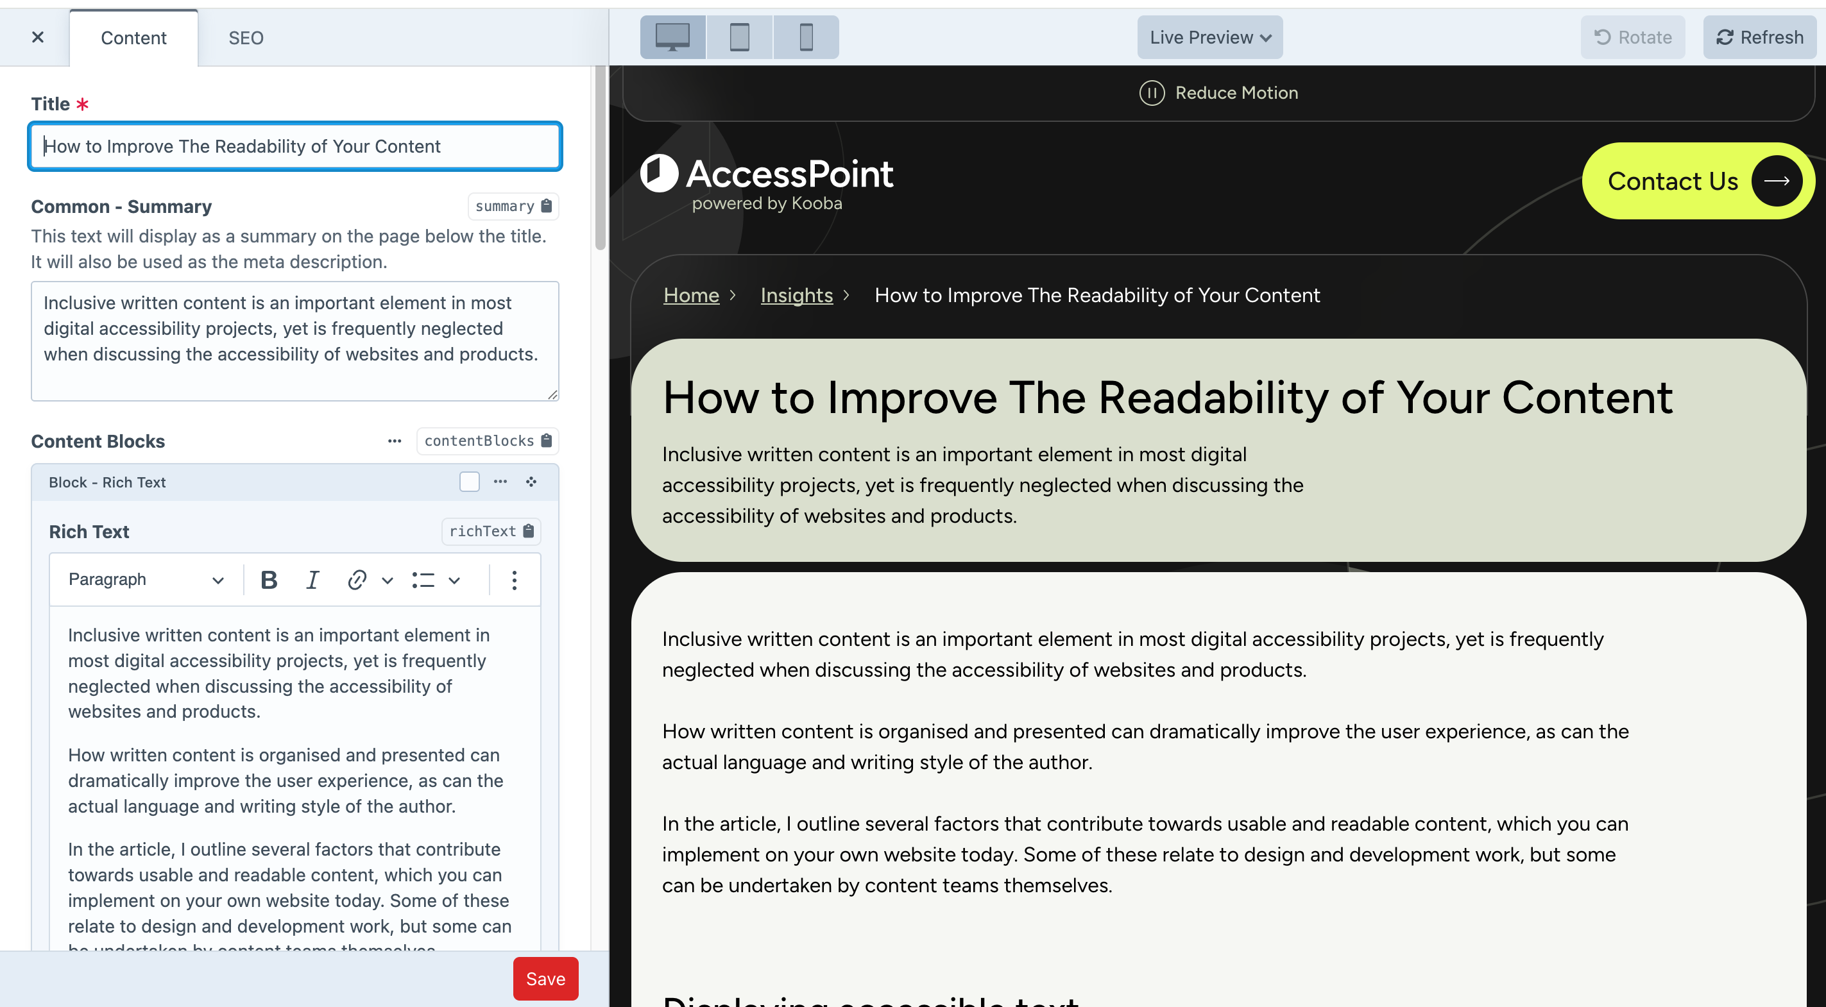This screenshot has width=1826, height=1007.
Task: Switch to the SEO tab
Action: tap(245, 38)
